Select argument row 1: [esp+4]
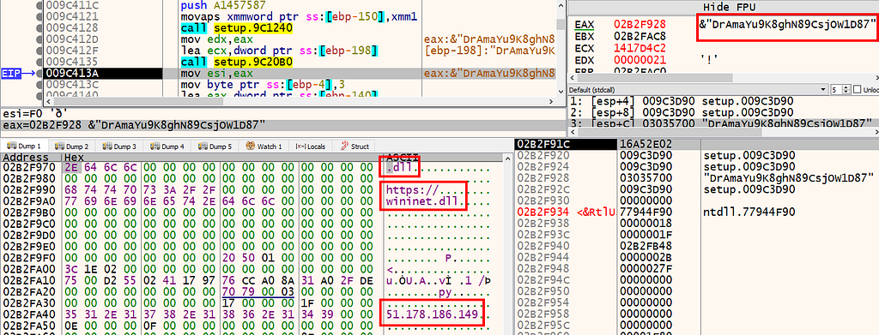 pyautogui.click(x=723, y=102)
